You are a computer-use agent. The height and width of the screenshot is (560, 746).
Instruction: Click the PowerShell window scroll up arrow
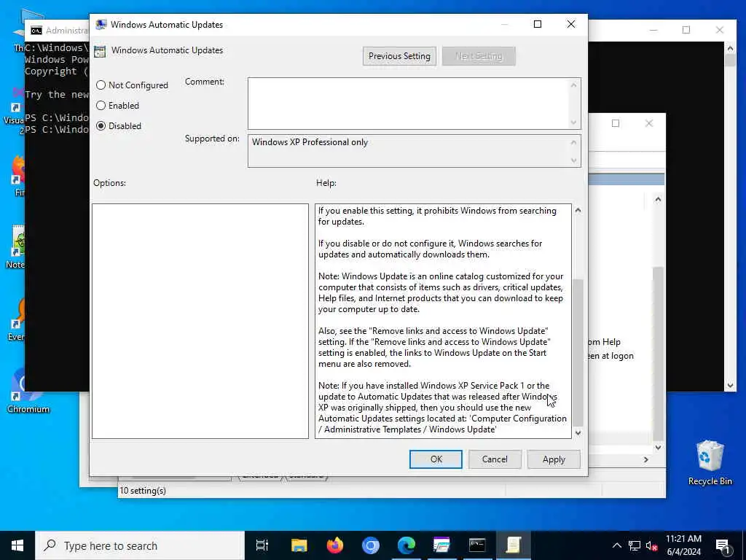click(x=730, y=47)
